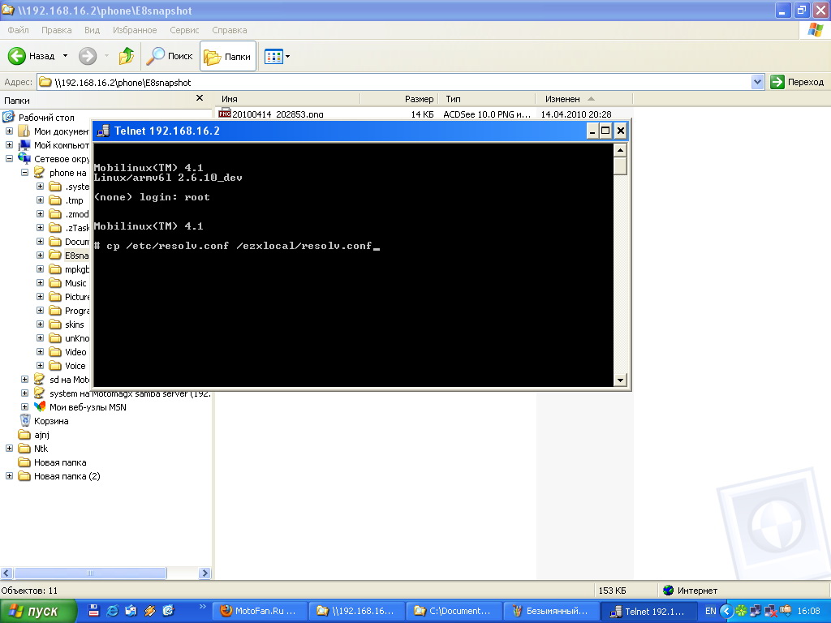The image size is (831, 623).
Task: Open the address bar dropdown arrow
Action: pyautogui.click(x=757, y=82)
